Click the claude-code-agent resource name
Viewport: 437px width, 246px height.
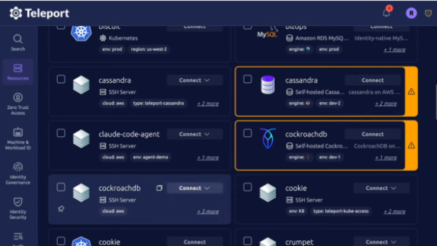pyautogui.click(x=129, y=134)
